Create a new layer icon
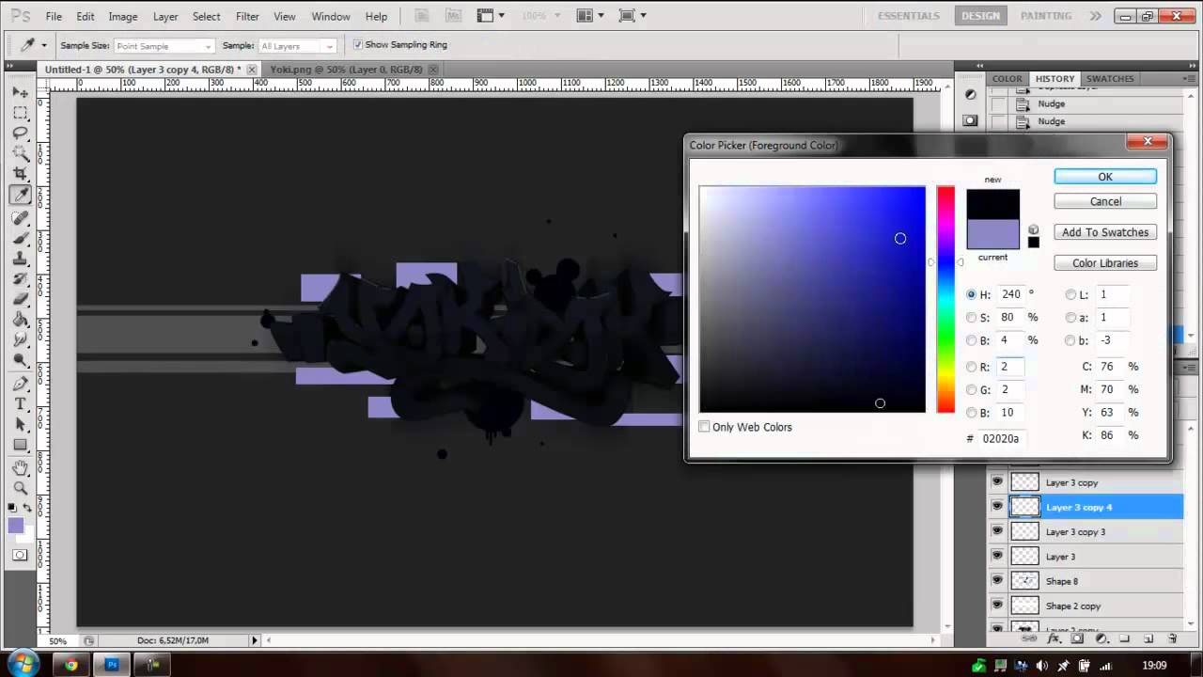Screen dimensions: 1203x677 click(x=1148, y=639)
